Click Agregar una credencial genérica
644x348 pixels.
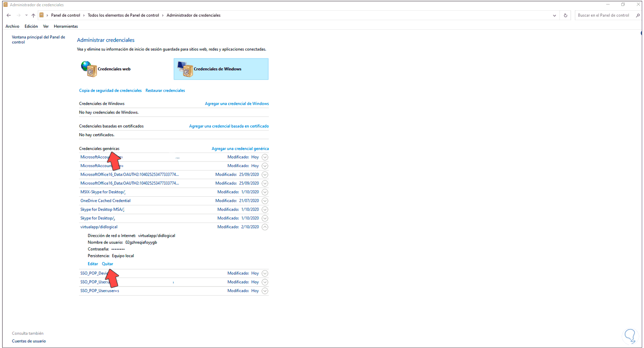(x=240, y=149)
